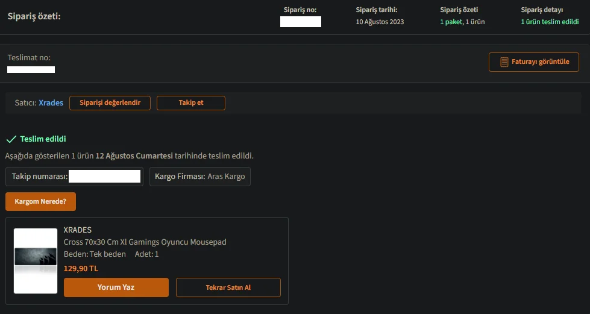The image size is (590, 314).
Task: Open the mousepad product thumbnail
Action: (x=36, y=260)
